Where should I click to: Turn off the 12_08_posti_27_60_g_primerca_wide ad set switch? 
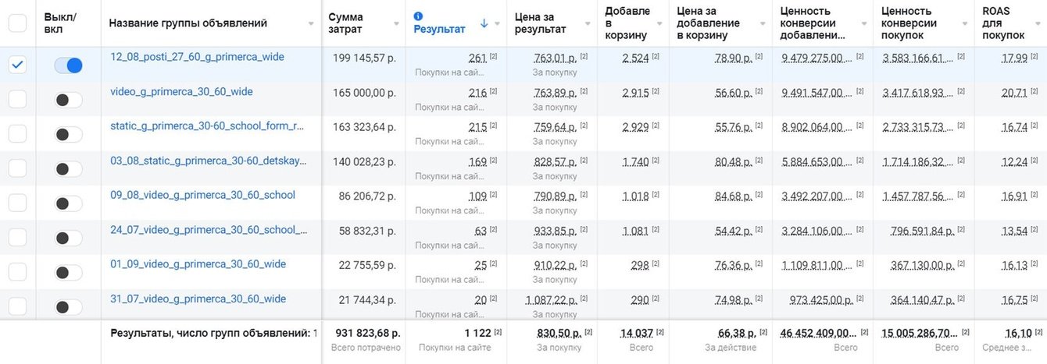pyautogui.click(x=68, y=65)
